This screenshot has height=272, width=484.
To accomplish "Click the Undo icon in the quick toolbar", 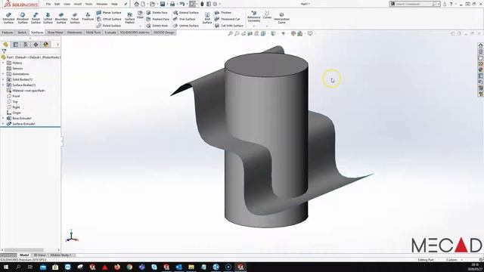I will click(x=182, y=4).
